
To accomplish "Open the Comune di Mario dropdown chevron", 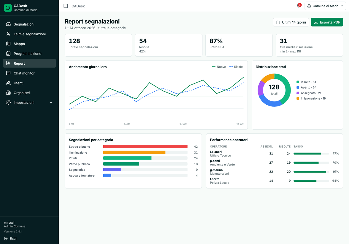I will point(342,6).
